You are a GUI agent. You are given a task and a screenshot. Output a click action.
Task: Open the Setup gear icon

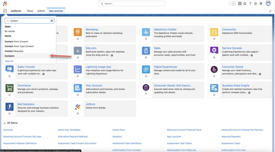pos(256,4)
